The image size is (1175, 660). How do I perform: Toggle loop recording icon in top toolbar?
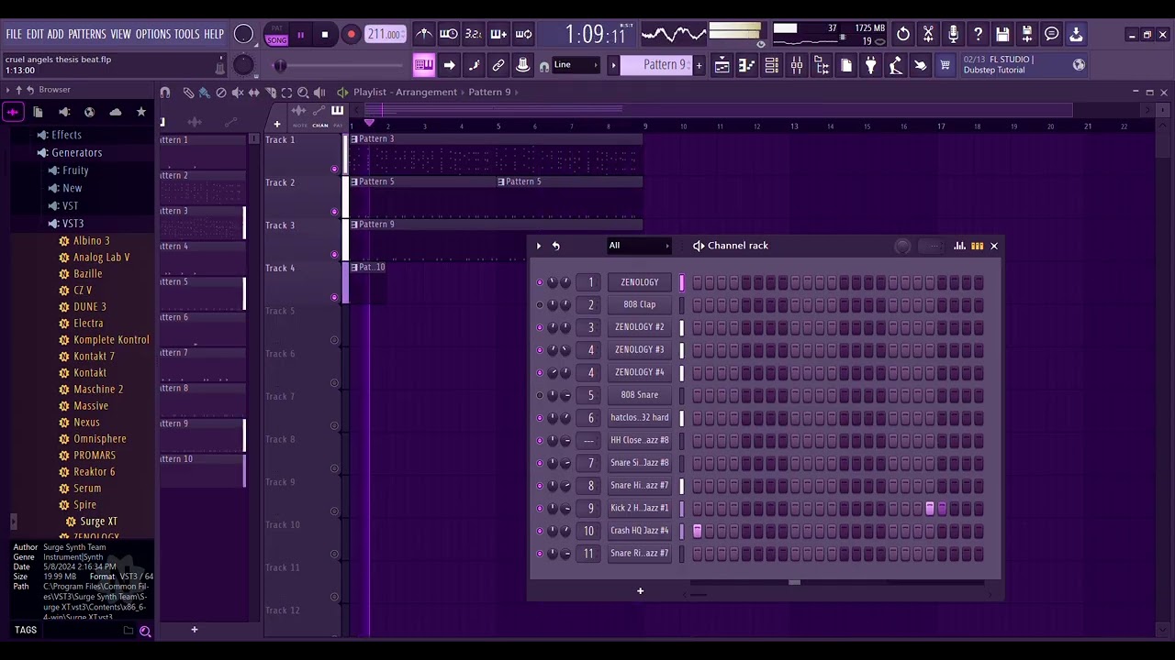tap(523, 34)
